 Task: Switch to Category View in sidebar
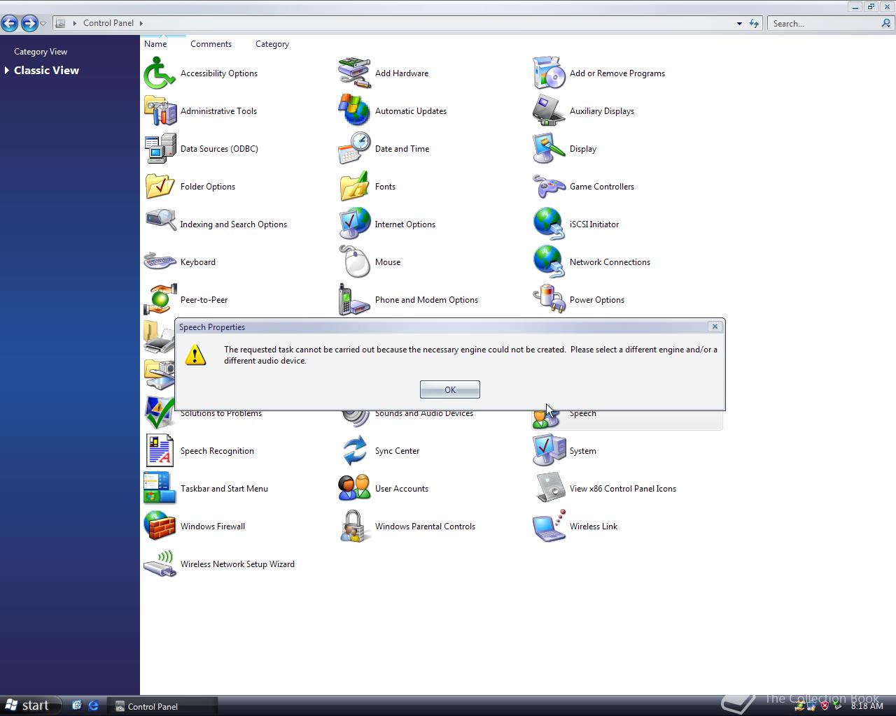coord(41,52)
